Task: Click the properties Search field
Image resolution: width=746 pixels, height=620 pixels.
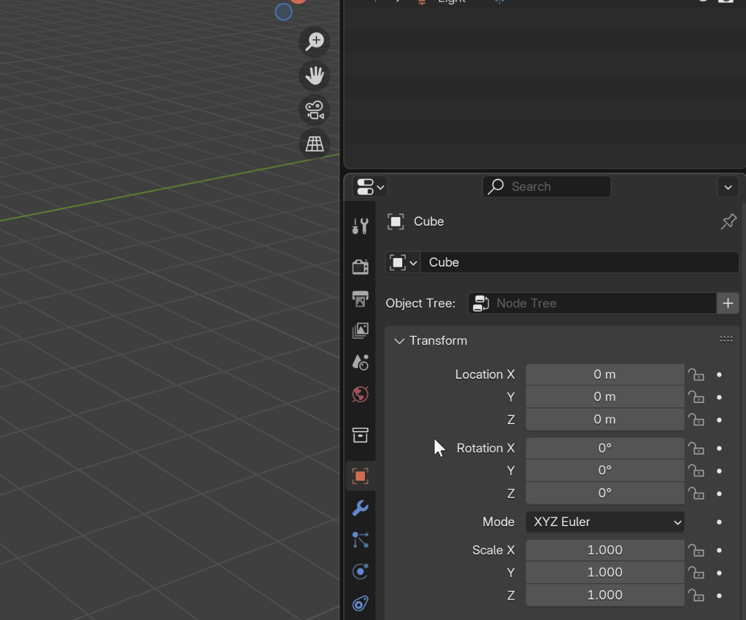Action: coord(546,187)
